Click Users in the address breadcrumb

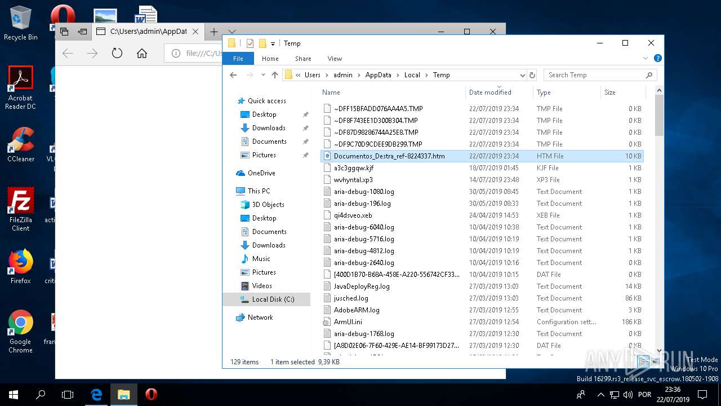pyautogui.click(x=312, y=74)
